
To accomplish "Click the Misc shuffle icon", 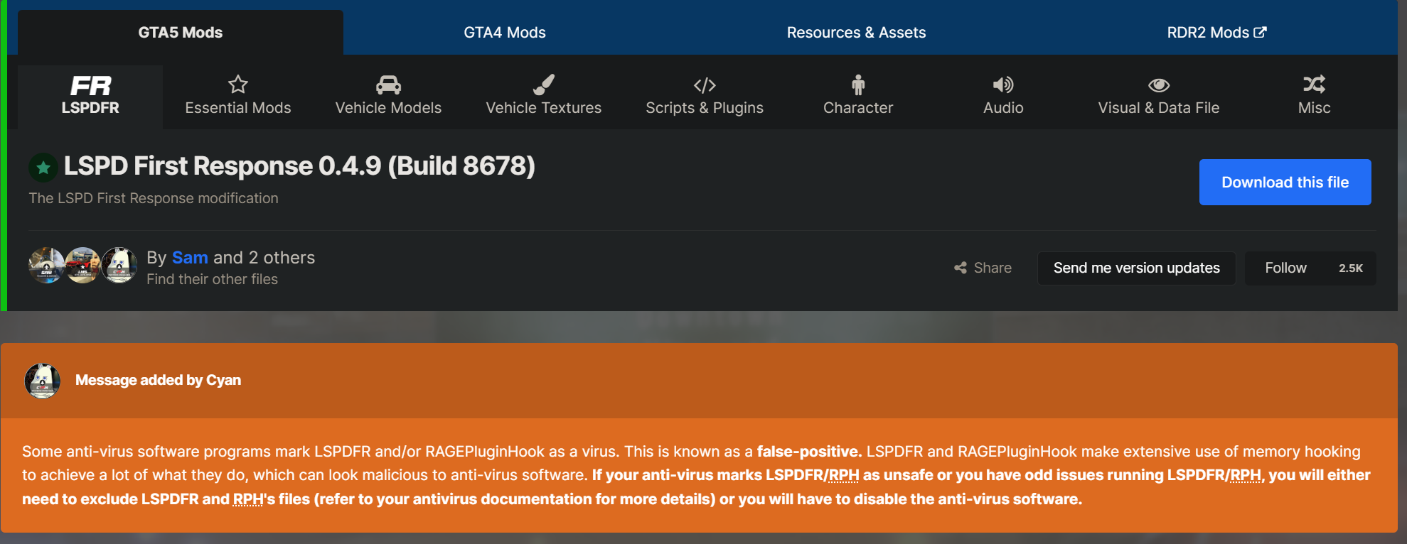I will 1314,85.
